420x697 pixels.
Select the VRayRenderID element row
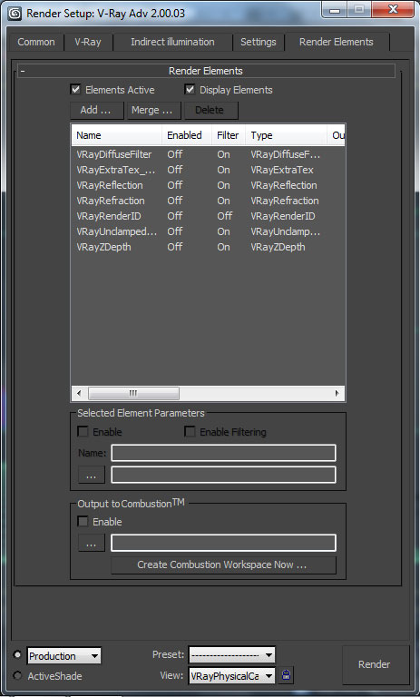pos(208,216)
